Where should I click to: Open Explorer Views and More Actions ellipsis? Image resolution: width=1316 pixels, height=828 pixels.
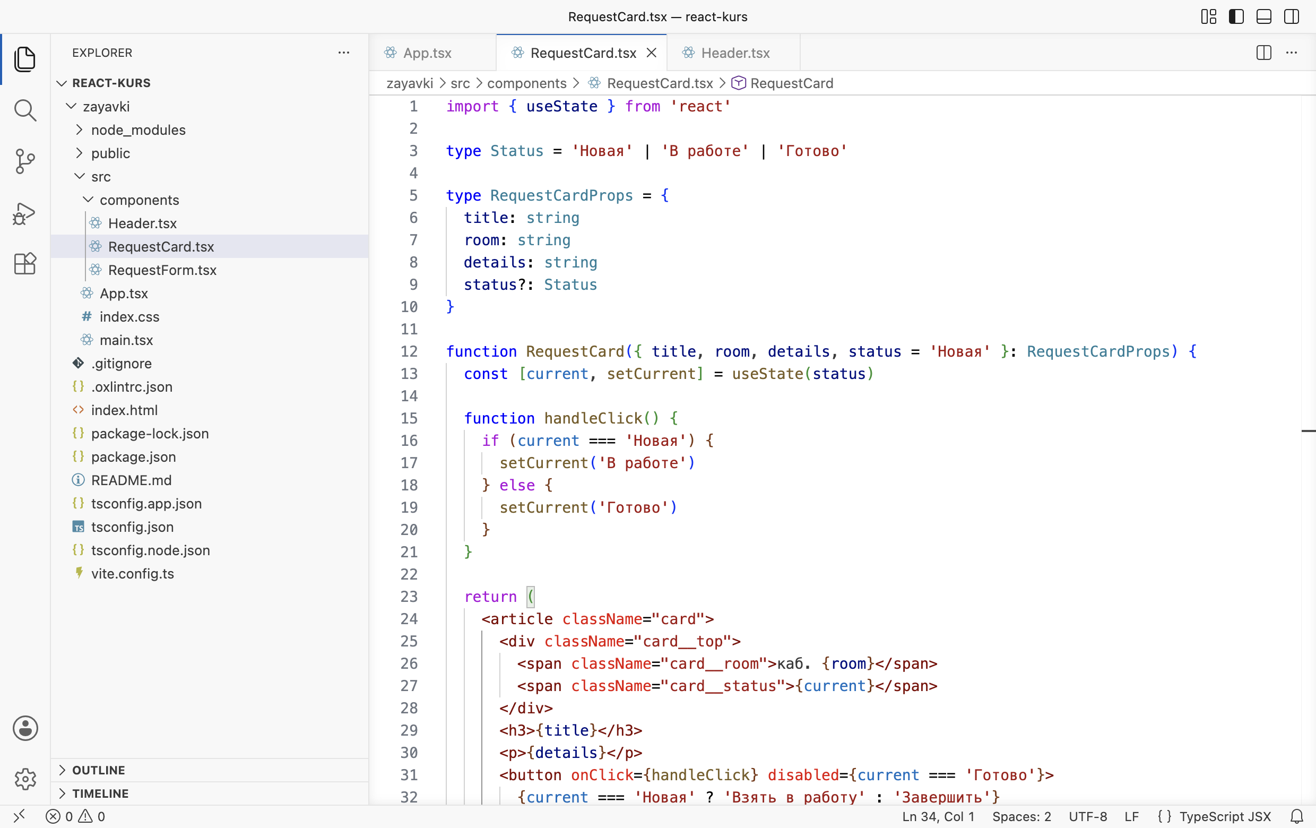tap(344, 53)
